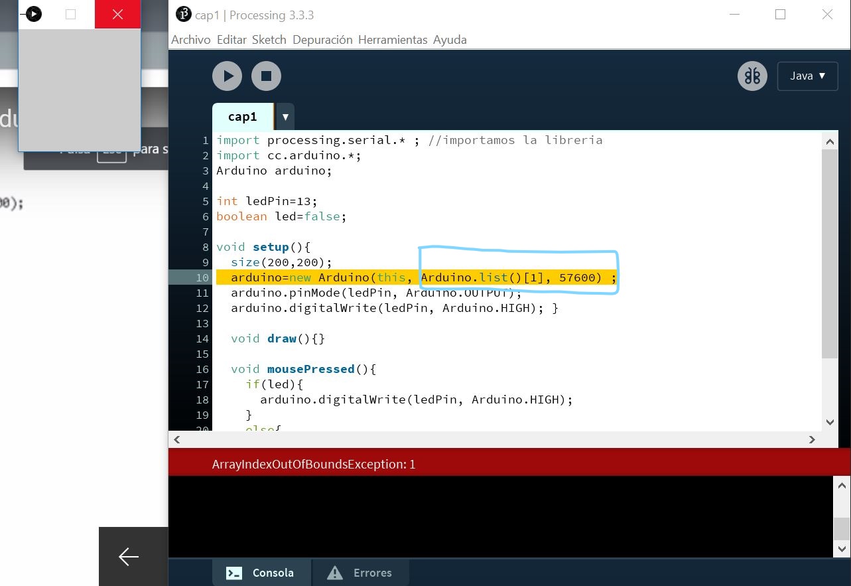Open the Debugger butterfly icon
This screenshot has width=851, height=586.
pos(752,76)
